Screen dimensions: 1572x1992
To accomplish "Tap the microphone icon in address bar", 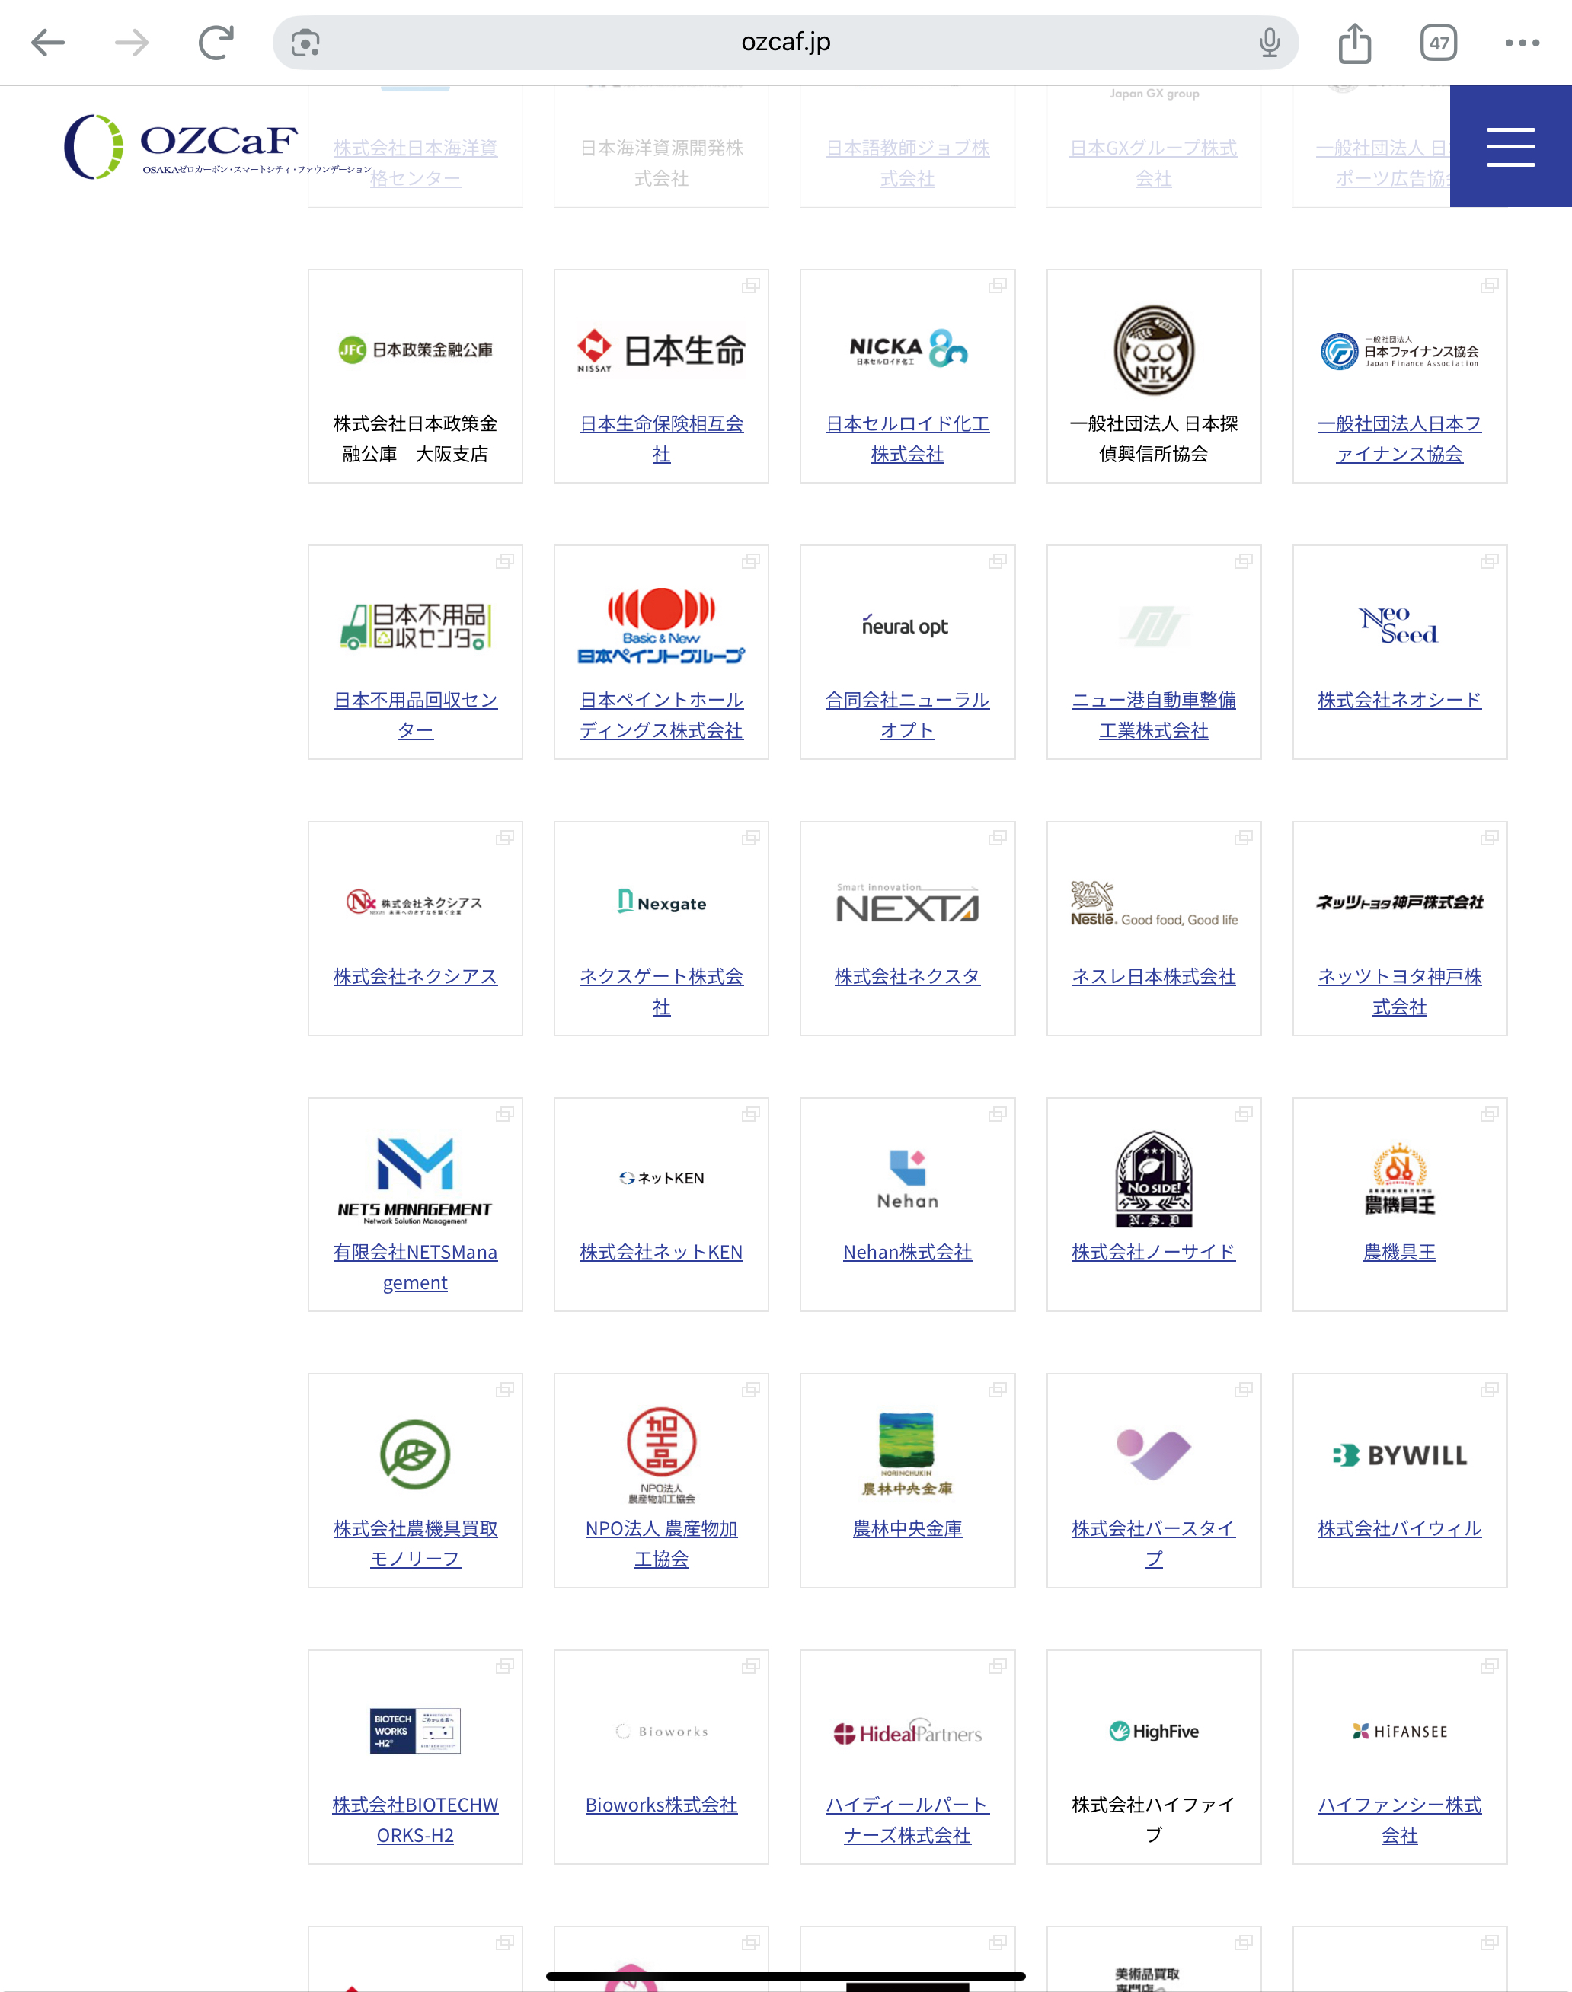I will pos(1269,43).
